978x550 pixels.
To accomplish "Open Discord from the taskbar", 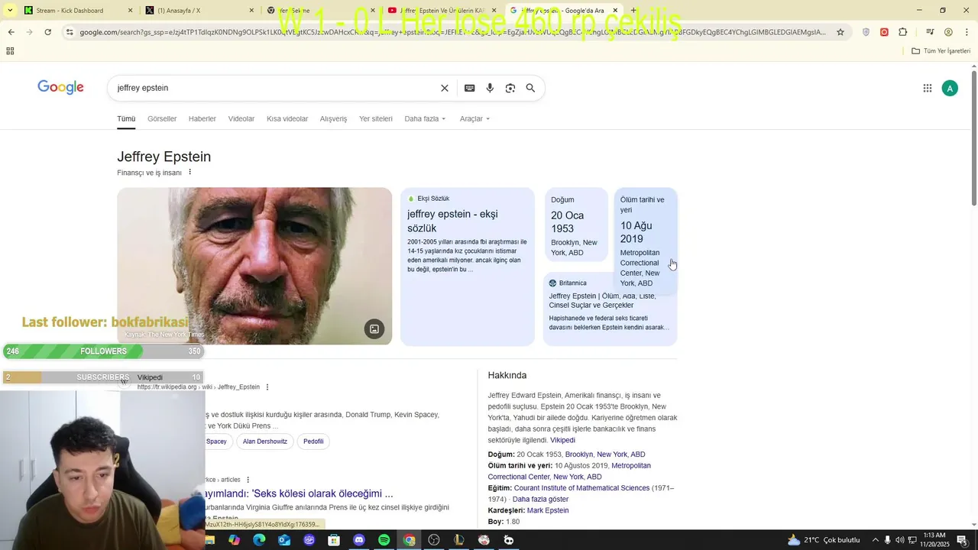I will click(x=359, y=540).
